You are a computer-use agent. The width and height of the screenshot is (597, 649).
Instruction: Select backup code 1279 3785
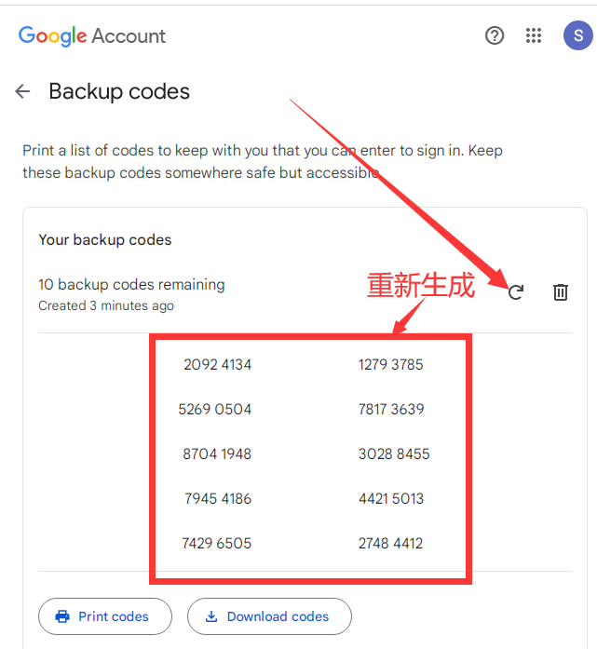point(391,365)
